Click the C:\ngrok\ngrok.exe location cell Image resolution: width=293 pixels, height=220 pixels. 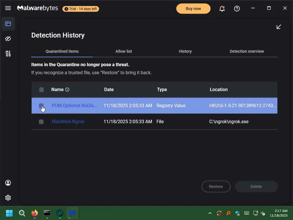229,121
